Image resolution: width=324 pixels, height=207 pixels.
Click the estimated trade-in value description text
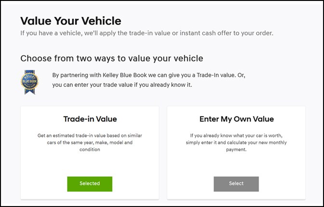click(90, 142)
